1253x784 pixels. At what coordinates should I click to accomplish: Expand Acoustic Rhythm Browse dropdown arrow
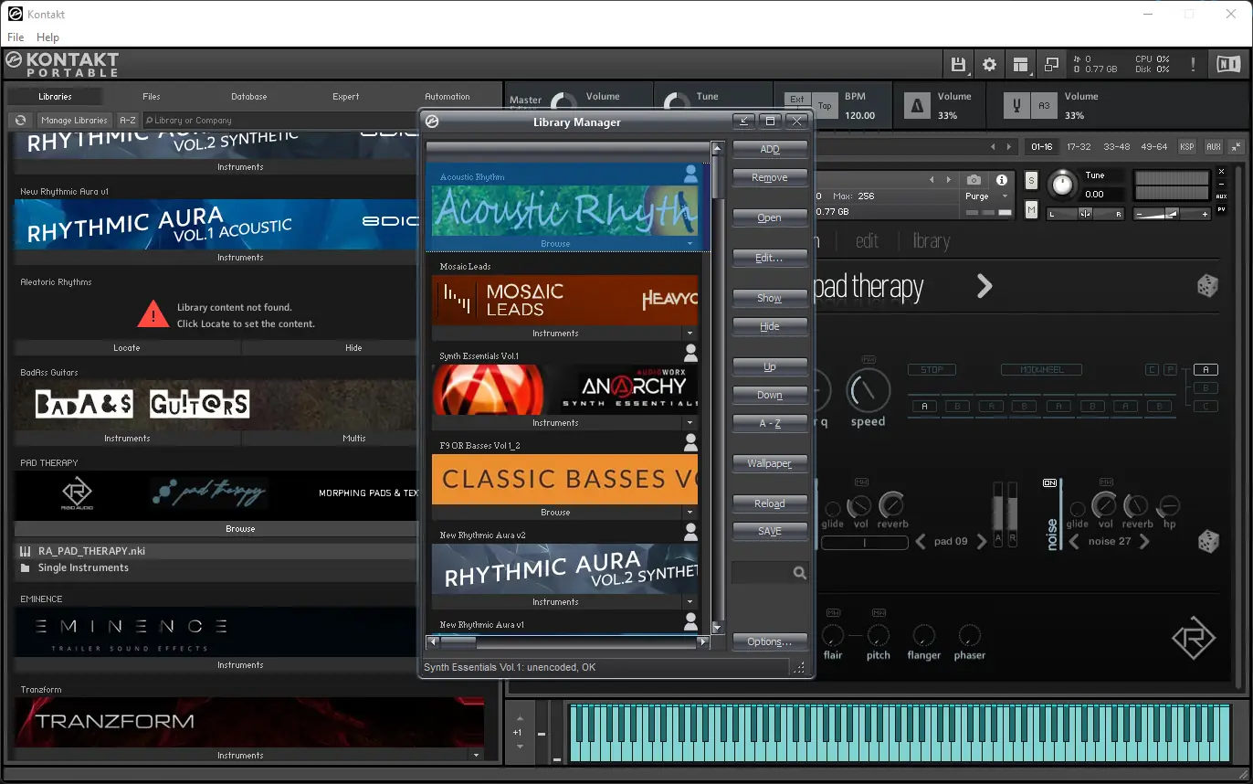[x=690, y=244]
